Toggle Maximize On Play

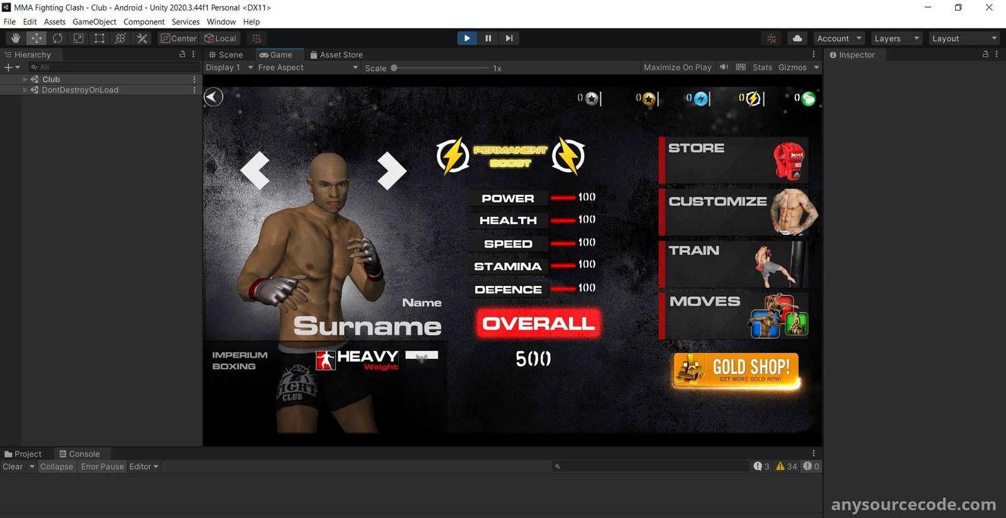point(677,67)
